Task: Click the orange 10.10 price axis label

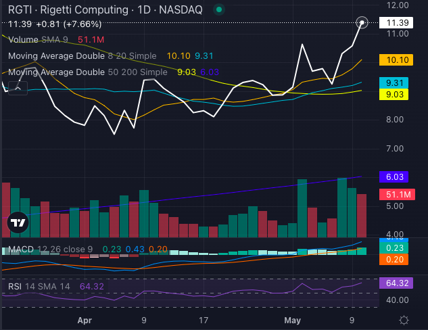Action: click(x=396, y=60)
